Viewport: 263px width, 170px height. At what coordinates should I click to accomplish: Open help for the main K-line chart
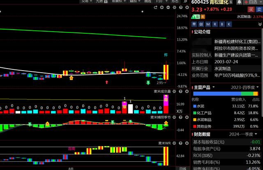[181, 7]
